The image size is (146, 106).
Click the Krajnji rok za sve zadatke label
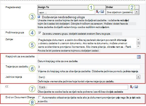coord(20,56)
